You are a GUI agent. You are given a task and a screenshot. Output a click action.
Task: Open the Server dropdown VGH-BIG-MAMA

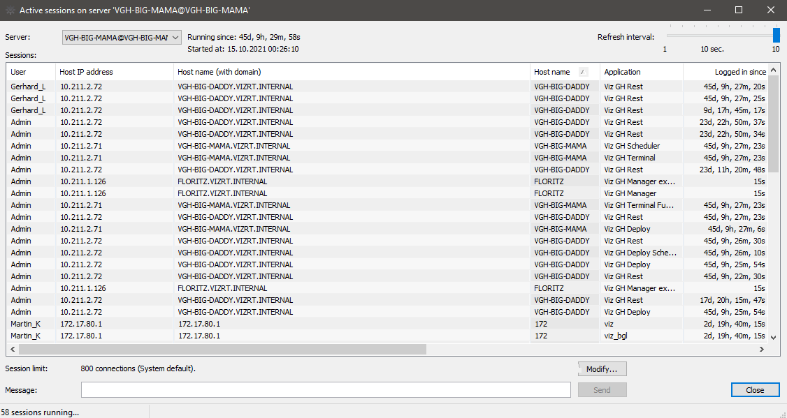coord(122,37)
